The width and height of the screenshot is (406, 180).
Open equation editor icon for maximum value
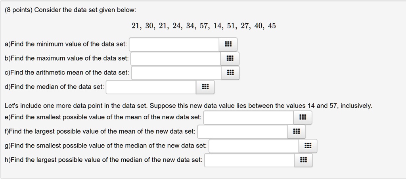coord(230,59)
